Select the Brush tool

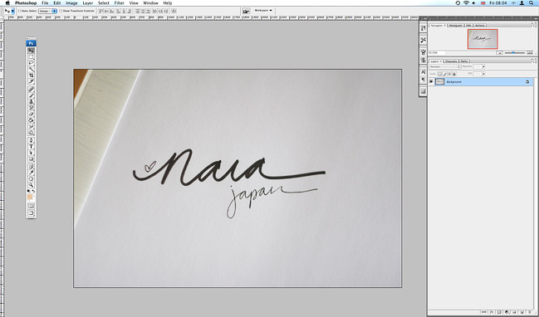coord(31,95)
